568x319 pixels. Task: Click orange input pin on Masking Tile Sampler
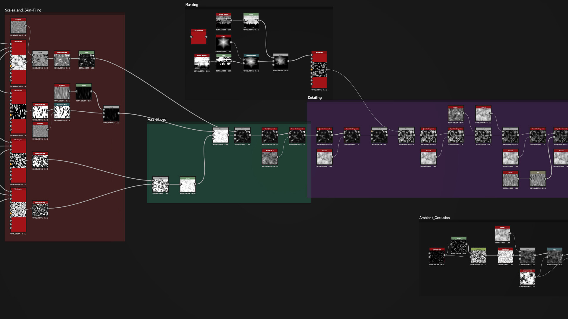pyautogui.click(x=312, y=70)
